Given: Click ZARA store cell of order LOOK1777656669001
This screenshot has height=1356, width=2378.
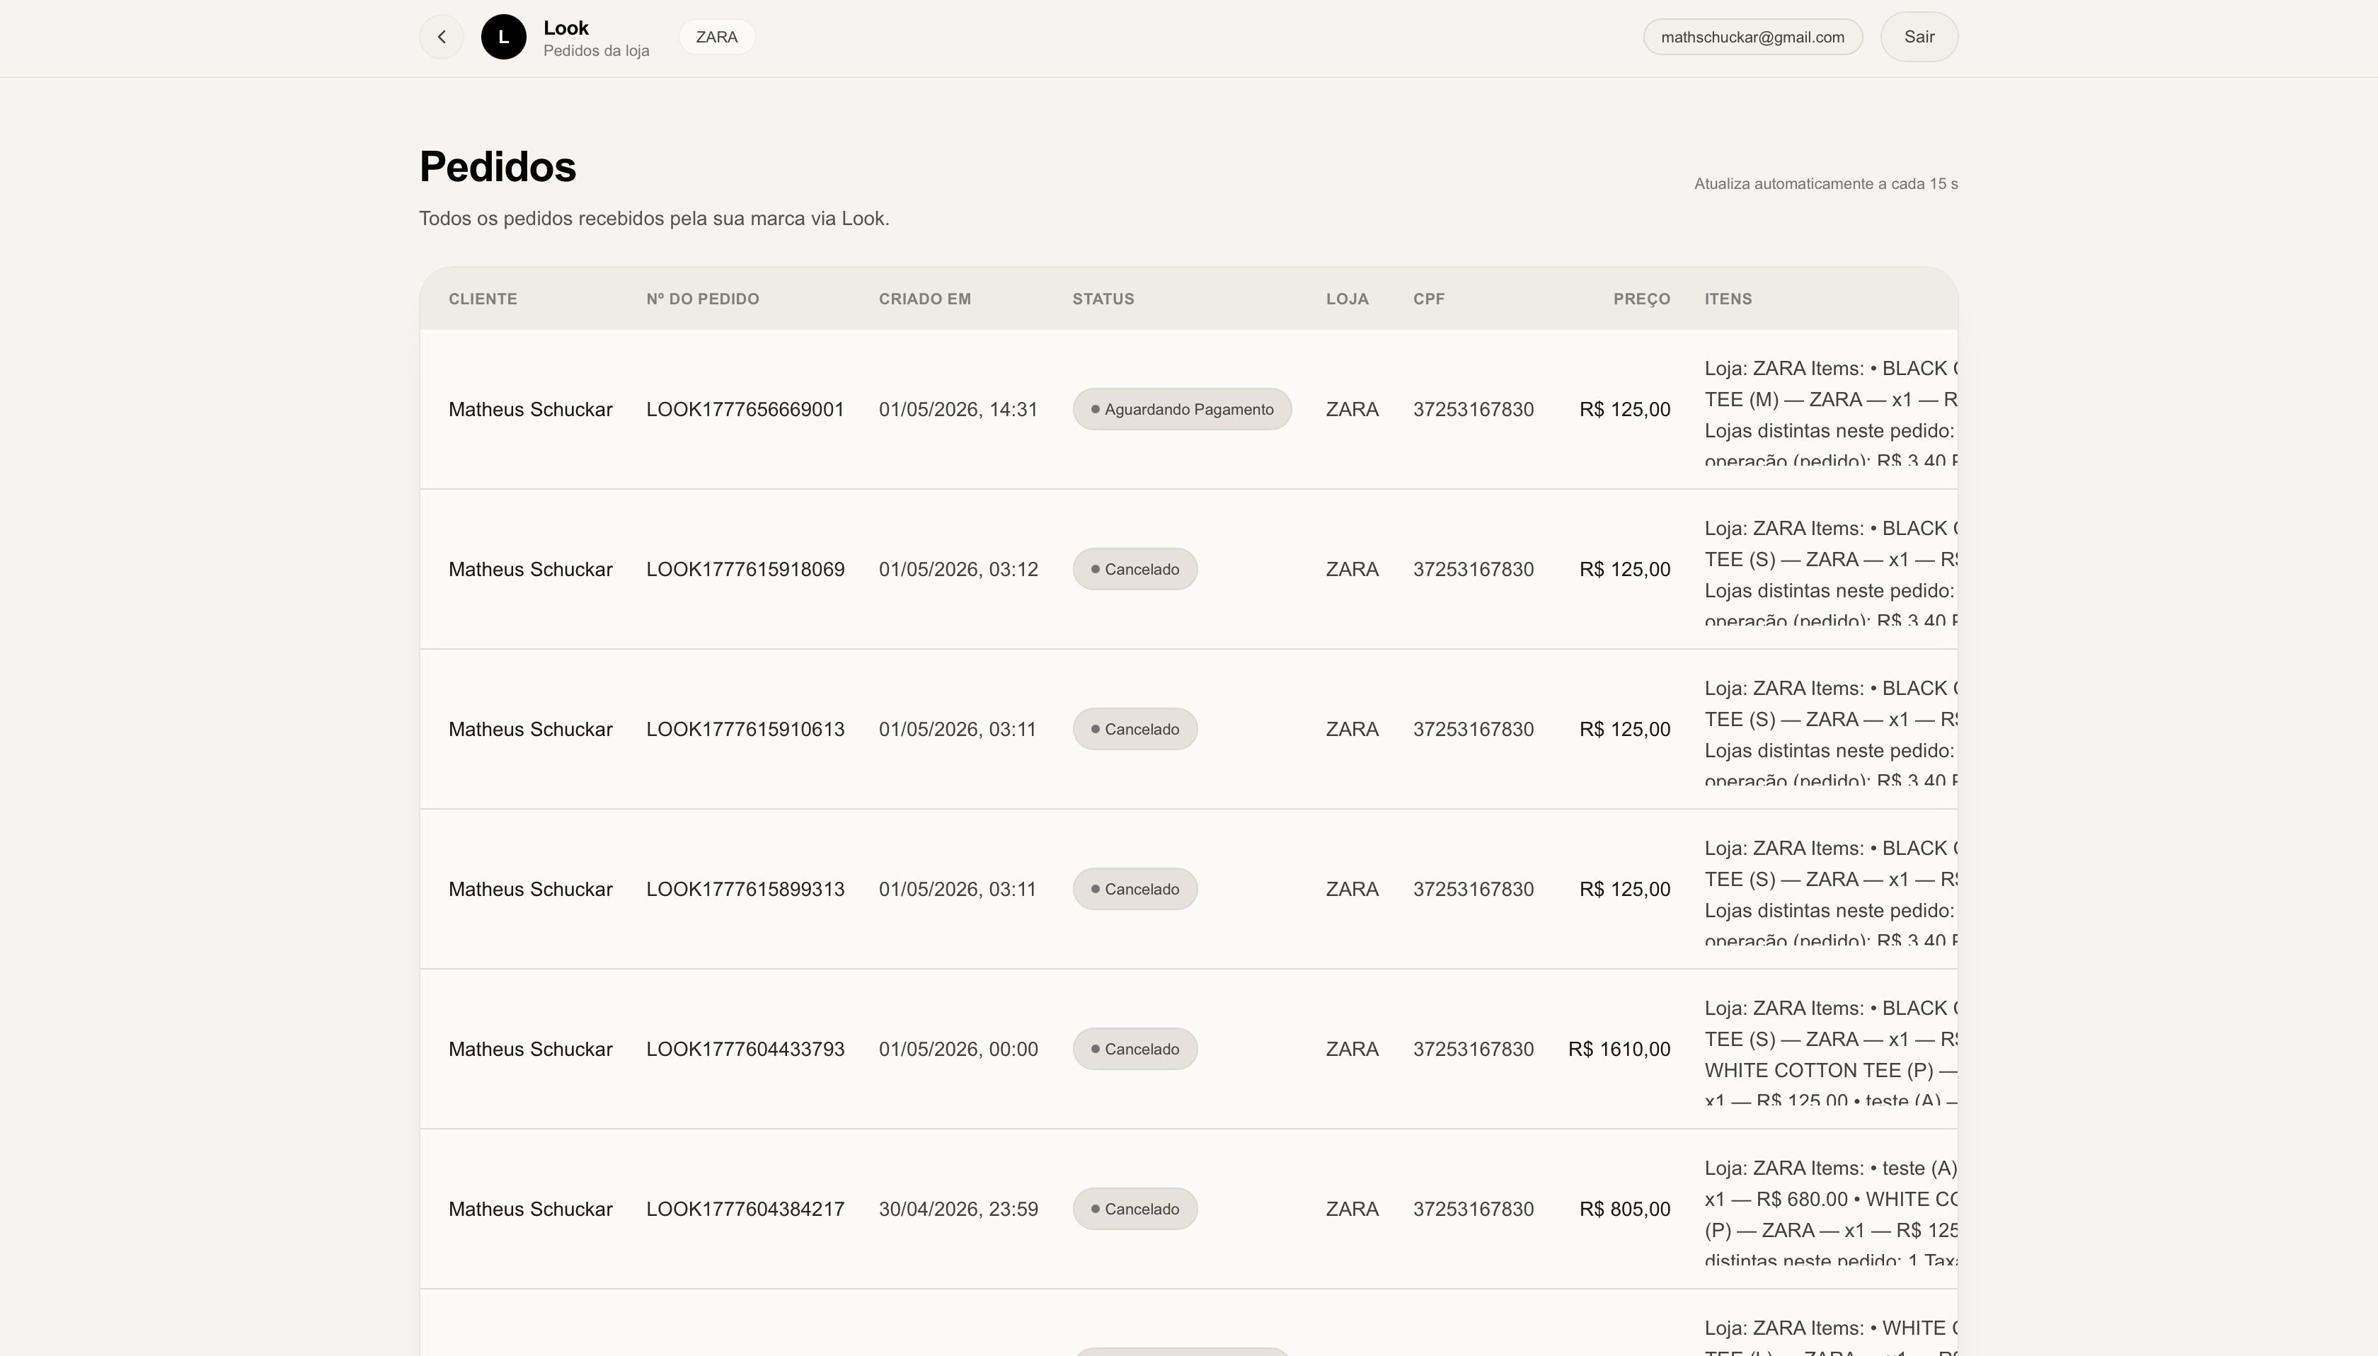Looking at the screenshot, I should 1352,410.
